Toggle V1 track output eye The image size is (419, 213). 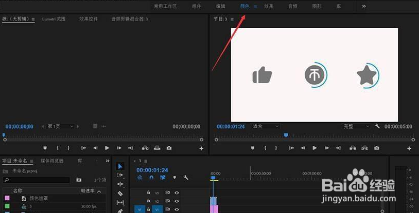pyautogui.click(x=177, y=209)
